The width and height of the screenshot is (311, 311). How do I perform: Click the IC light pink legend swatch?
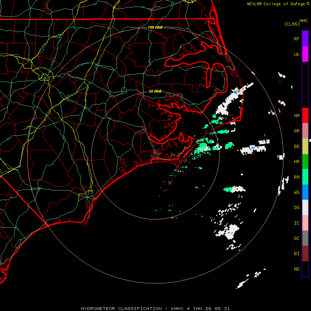305,223
